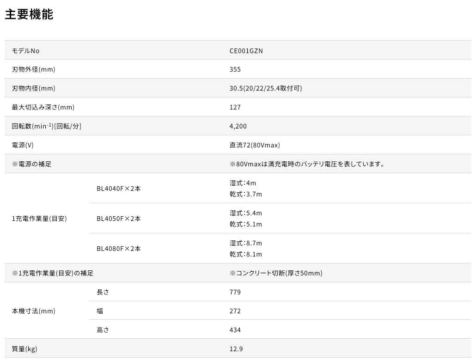The image size is (476, 360).
Task: Click the 幅 dimension label
Action: click(x=100, y=311)
